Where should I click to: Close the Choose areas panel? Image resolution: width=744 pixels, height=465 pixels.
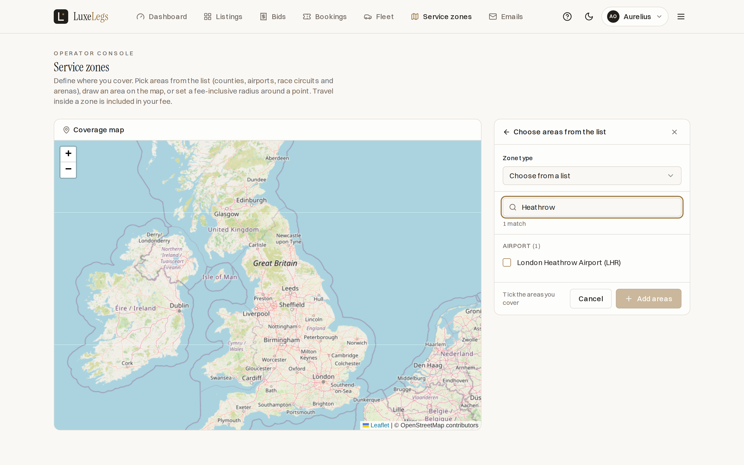click(675, 132)
